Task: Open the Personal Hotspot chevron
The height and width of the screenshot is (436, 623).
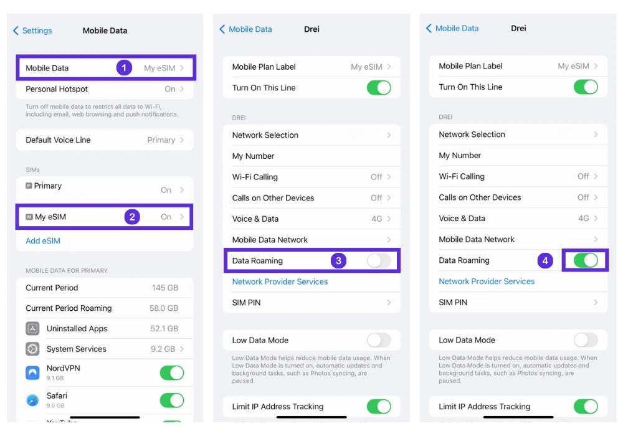Action: [182, 89]
